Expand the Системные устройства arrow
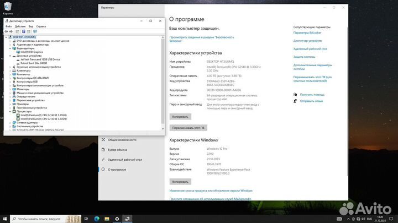Viewport: 398px width, 223px height. tap(10, 127)
